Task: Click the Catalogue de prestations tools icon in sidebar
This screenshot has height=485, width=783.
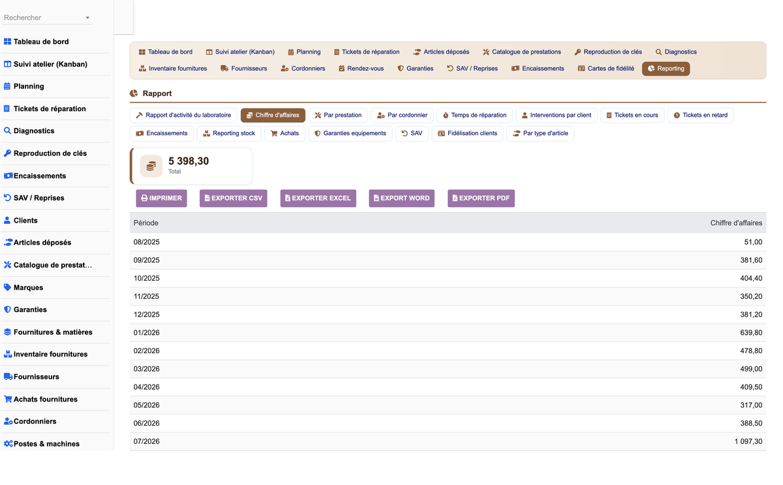Action: (8, 265)
